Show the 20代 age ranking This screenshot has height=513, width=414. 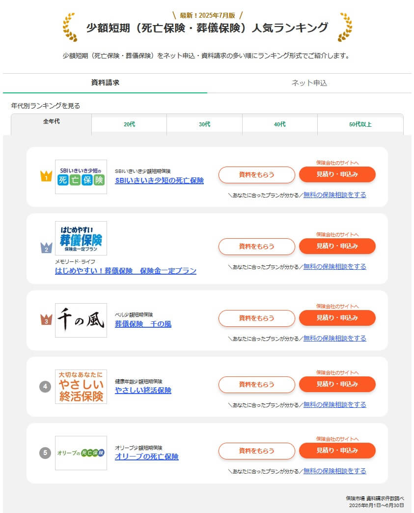click(129, 125)
